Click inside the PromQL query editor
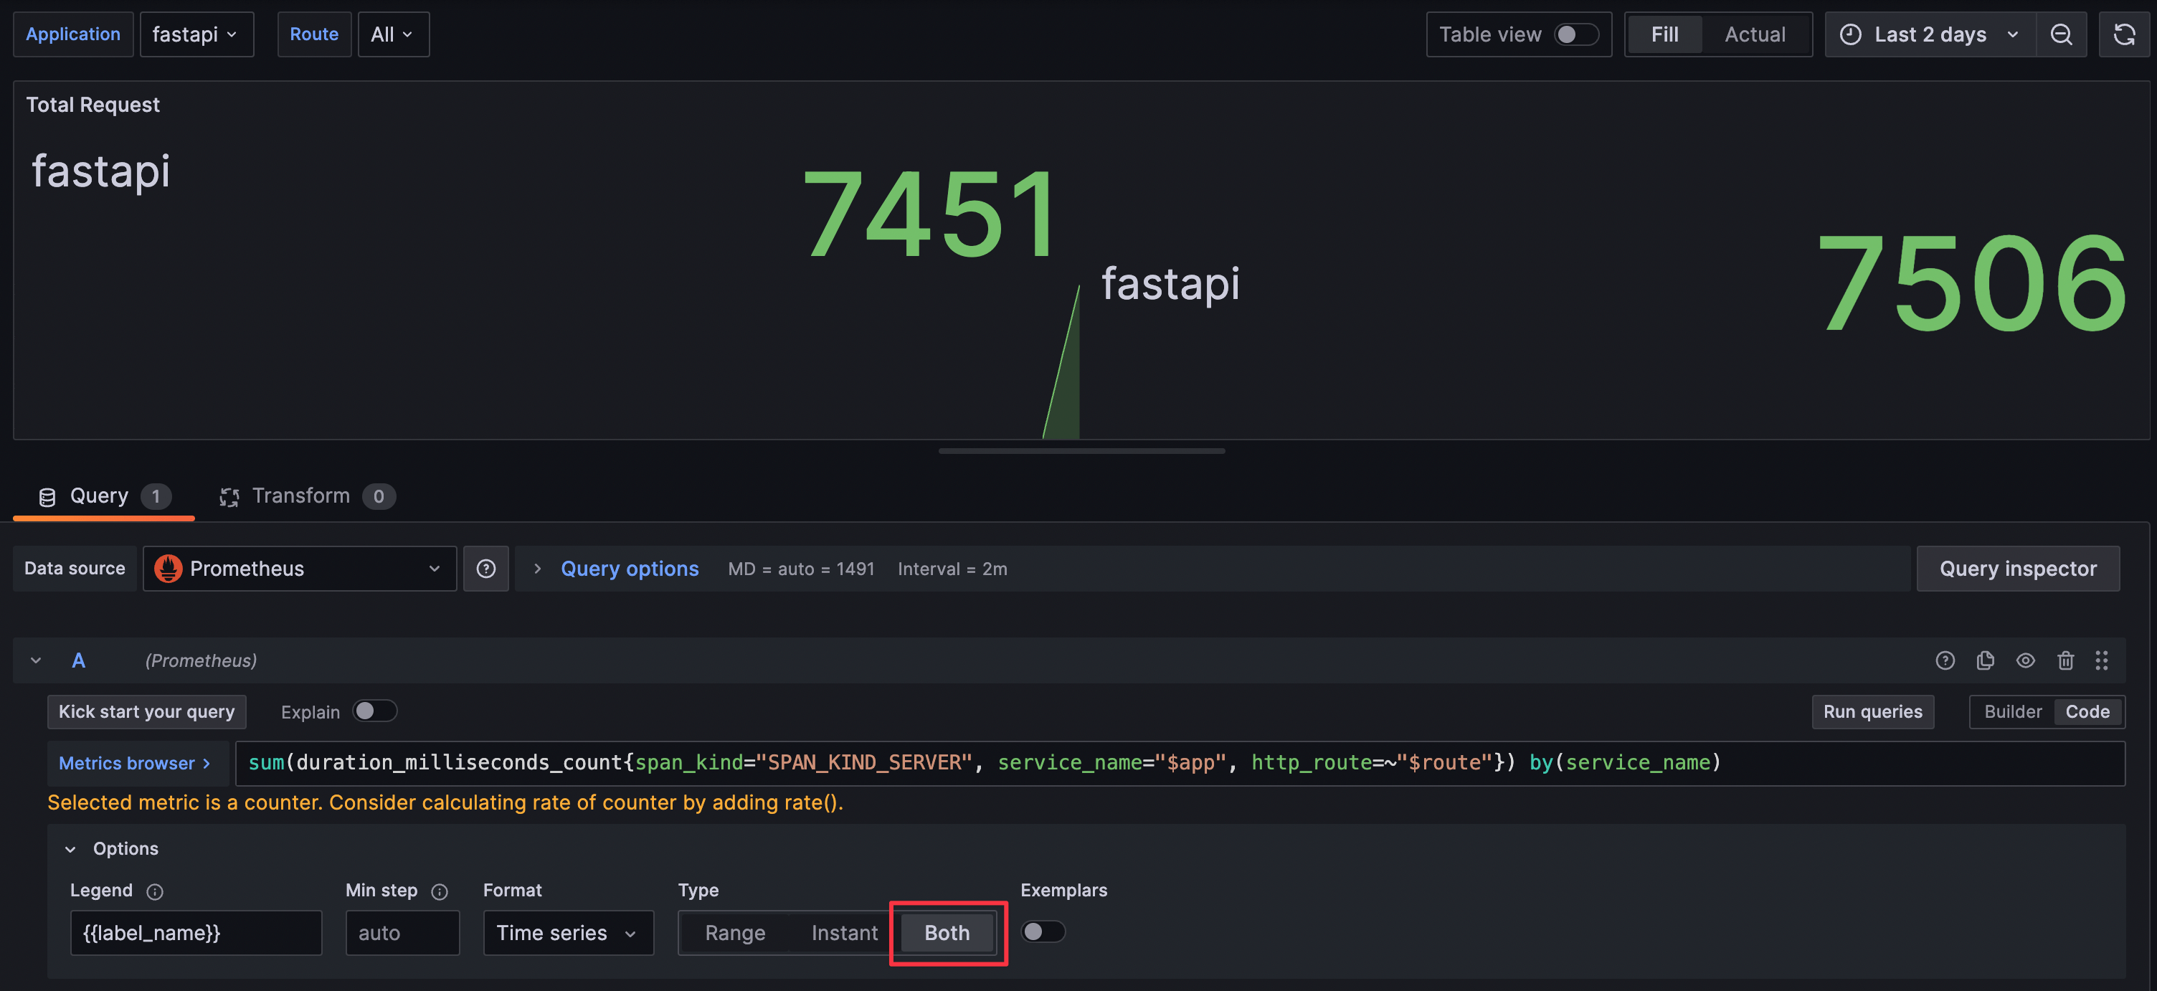 click(1180, 764)
